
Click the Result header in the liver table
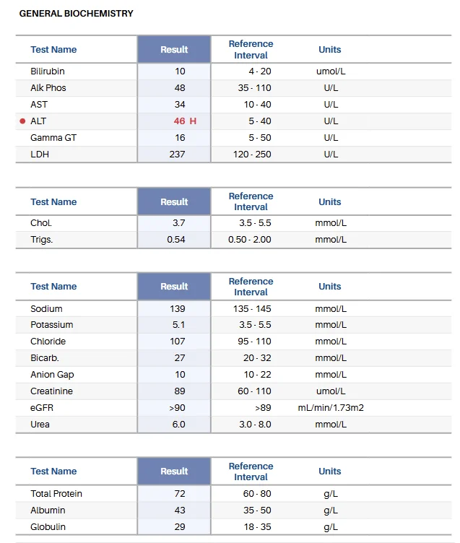pyautogui.click(x=174, y=50)
